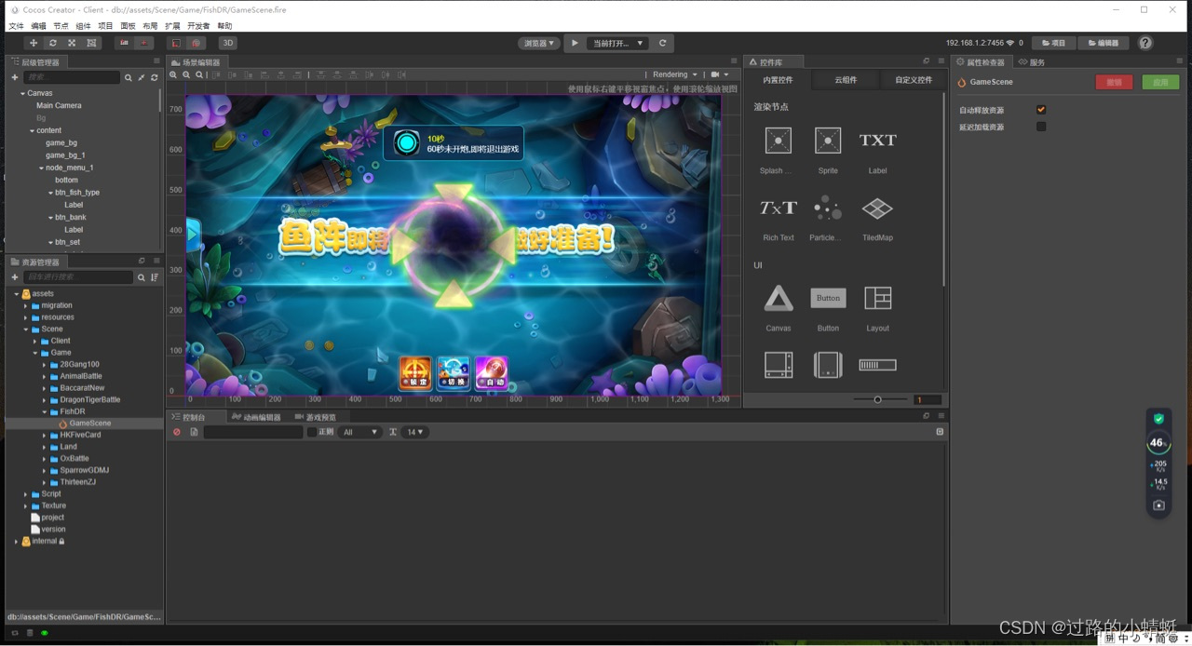Click the Button UI control icon
Viewport: 1192px width, 646px height.
(828, 298)
